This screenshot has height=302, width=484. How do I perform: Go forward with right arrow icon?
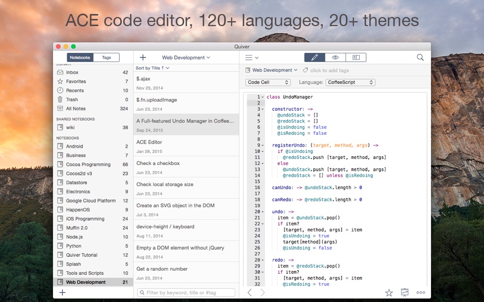point(263,292)
